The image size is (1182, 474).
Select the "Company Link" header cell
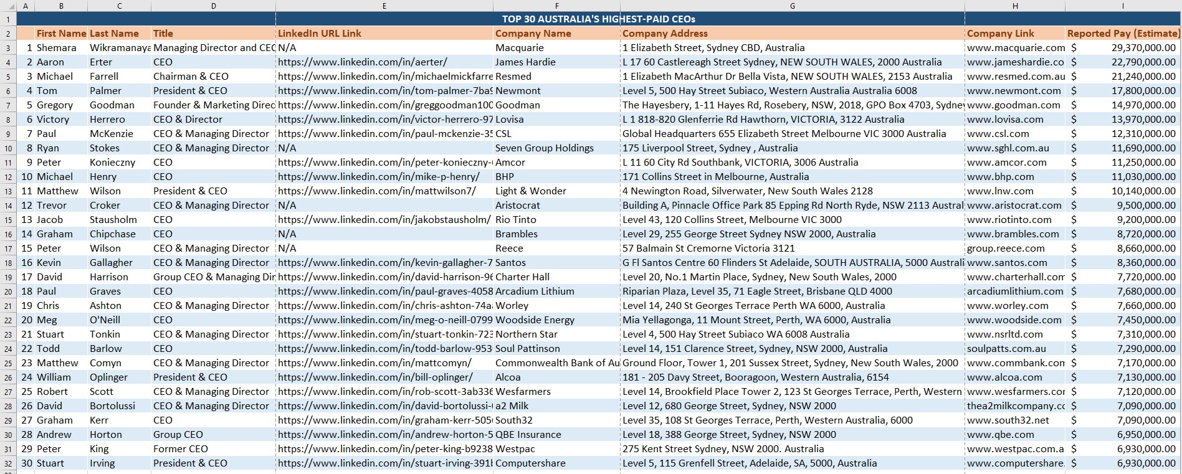coord(1015,34)
